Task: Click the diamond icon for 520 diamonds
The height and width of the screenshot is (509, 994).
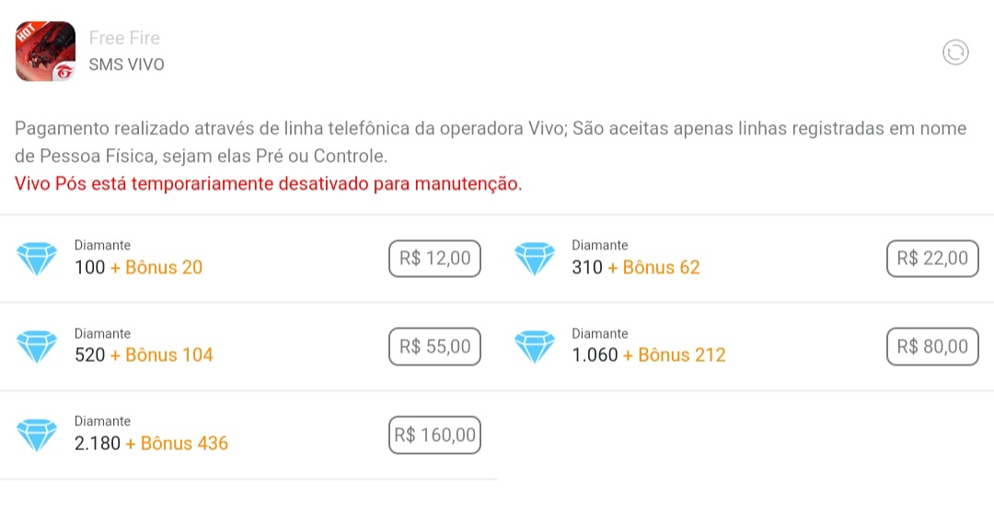Action: (x=37, y=347)
